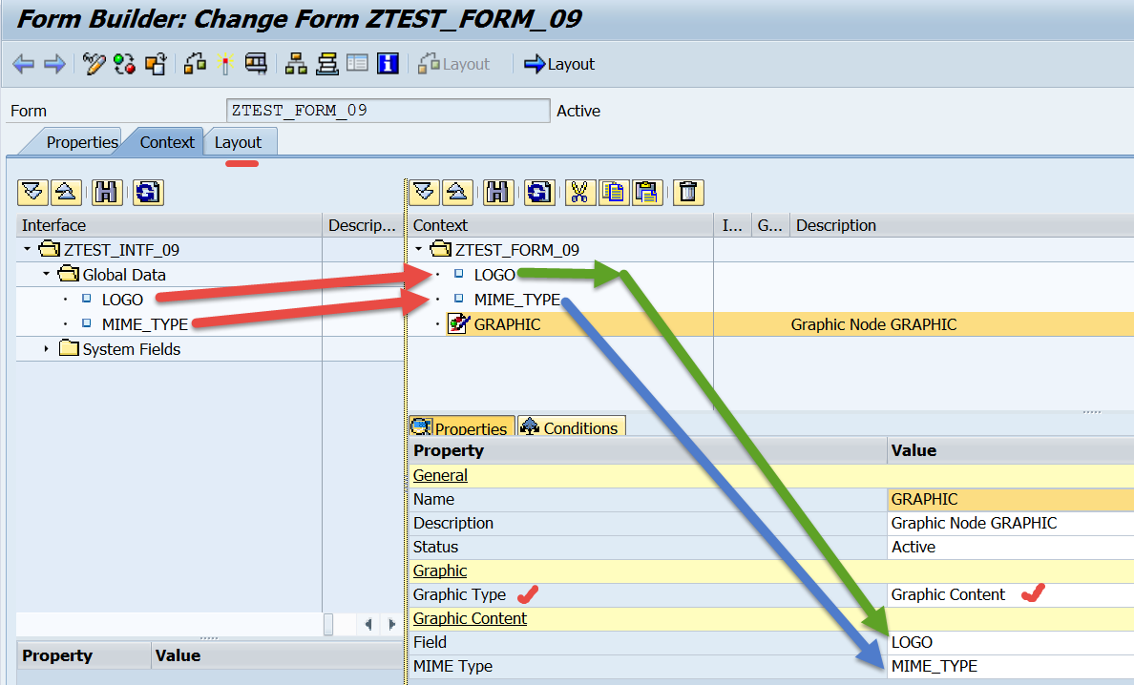Collapse all interface nodes with the up-arrow icon

click(65, 192)
